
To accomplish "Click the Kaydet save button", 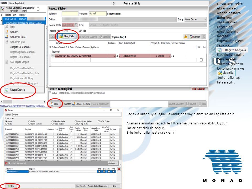I will [x=191, y=104].
